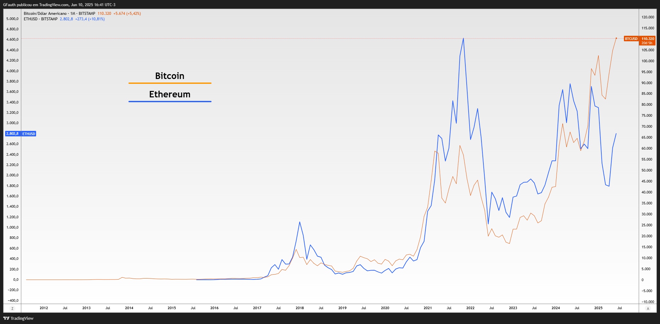Click the 2020 label on time axis
The width and height of the screenshot is (660, 324).
click(x=385, y=308)
